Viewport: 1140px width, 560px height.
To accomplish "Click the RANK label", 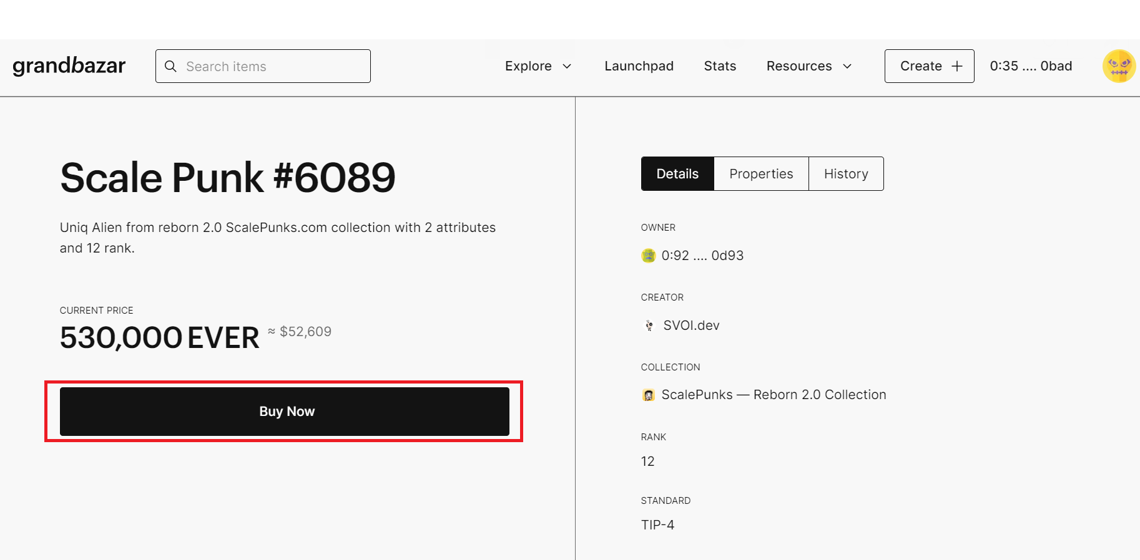I will click(654, 437).
